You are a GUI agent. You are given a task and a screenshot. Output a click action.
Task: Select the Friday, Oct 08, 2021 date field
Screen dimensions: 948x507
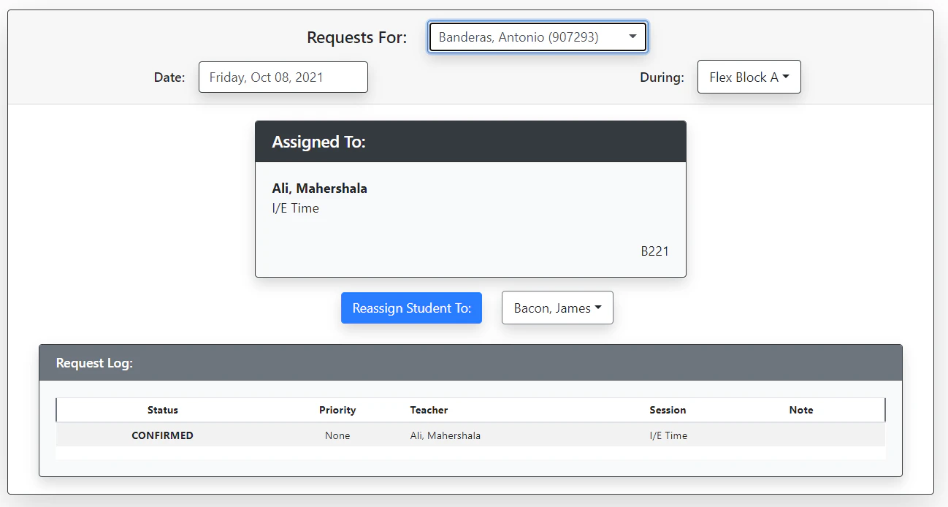tap(283, 77)
